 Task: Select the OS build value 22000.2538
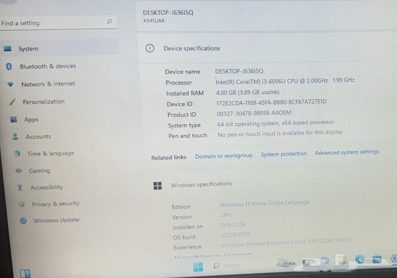tap(236, 234)
